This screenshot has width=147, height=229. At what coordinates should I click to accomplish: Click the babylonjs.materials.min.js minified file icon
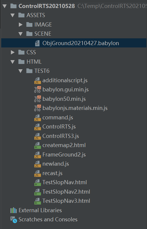(x=37, y=108)
